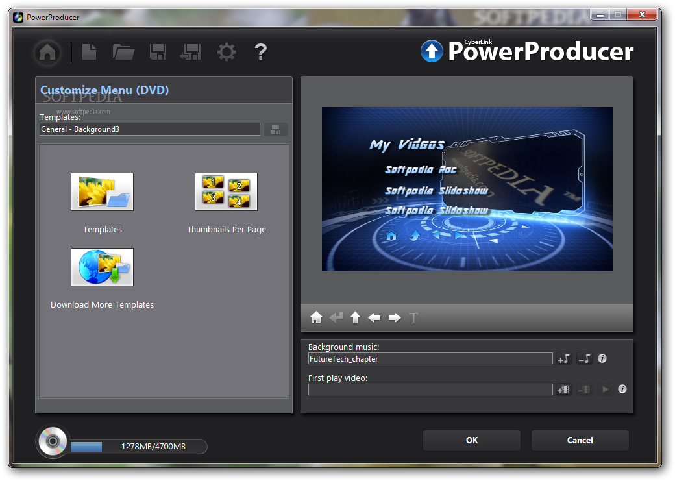Screen dimensions: 675x481
Task: Click the Save As floppy with arrow icon
Action: point(191,52)
